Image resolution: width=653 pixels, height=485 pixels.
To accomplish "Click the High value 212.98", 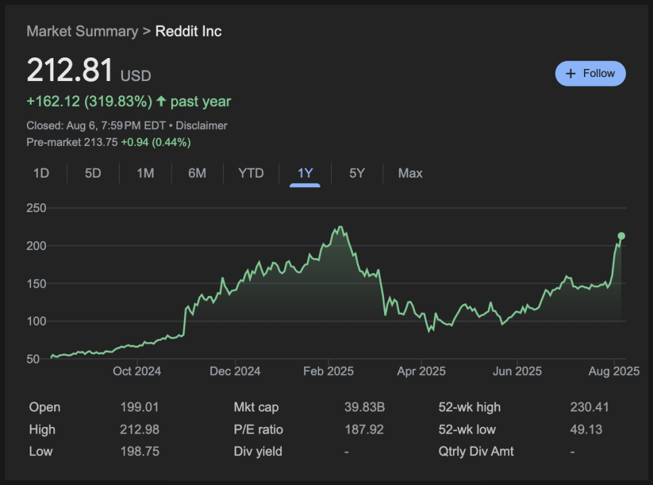I will point(139,430).
